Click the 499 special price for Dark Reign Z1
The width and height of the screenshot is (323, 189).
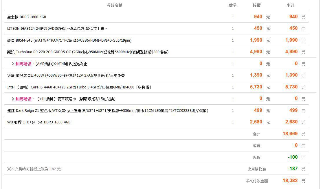tap(258, 110)
